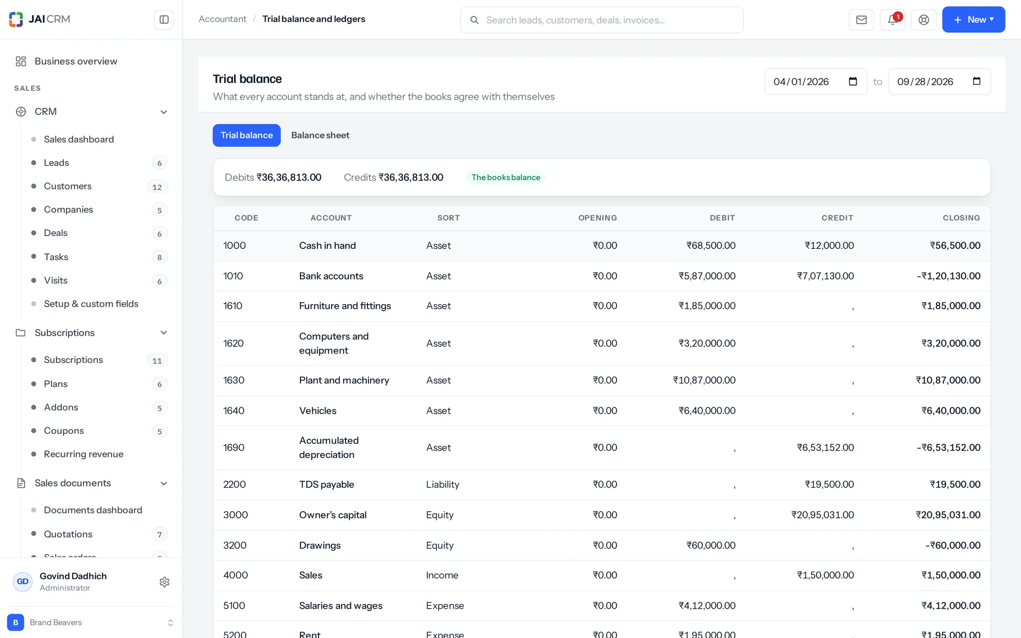
Task: Open Quotations in sidebar
Action: point(68,534)
